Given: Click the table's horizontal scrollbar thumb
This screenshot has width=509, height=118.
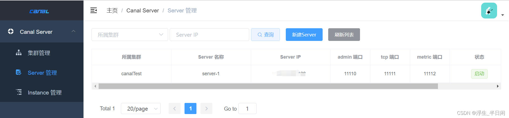Looking at the screenshot, I should point(268,86).
